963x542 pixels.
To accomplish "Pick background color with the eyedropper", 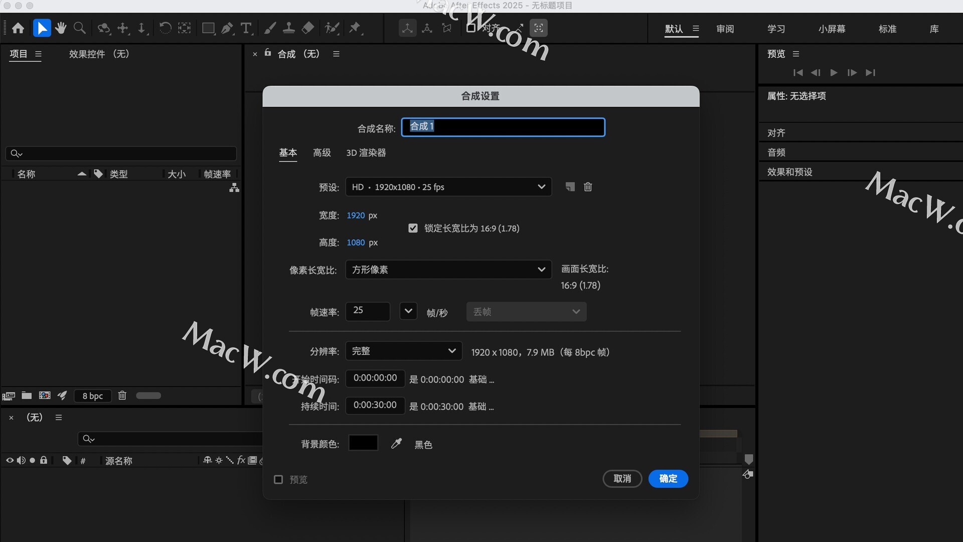I will (x=396, y=444).
